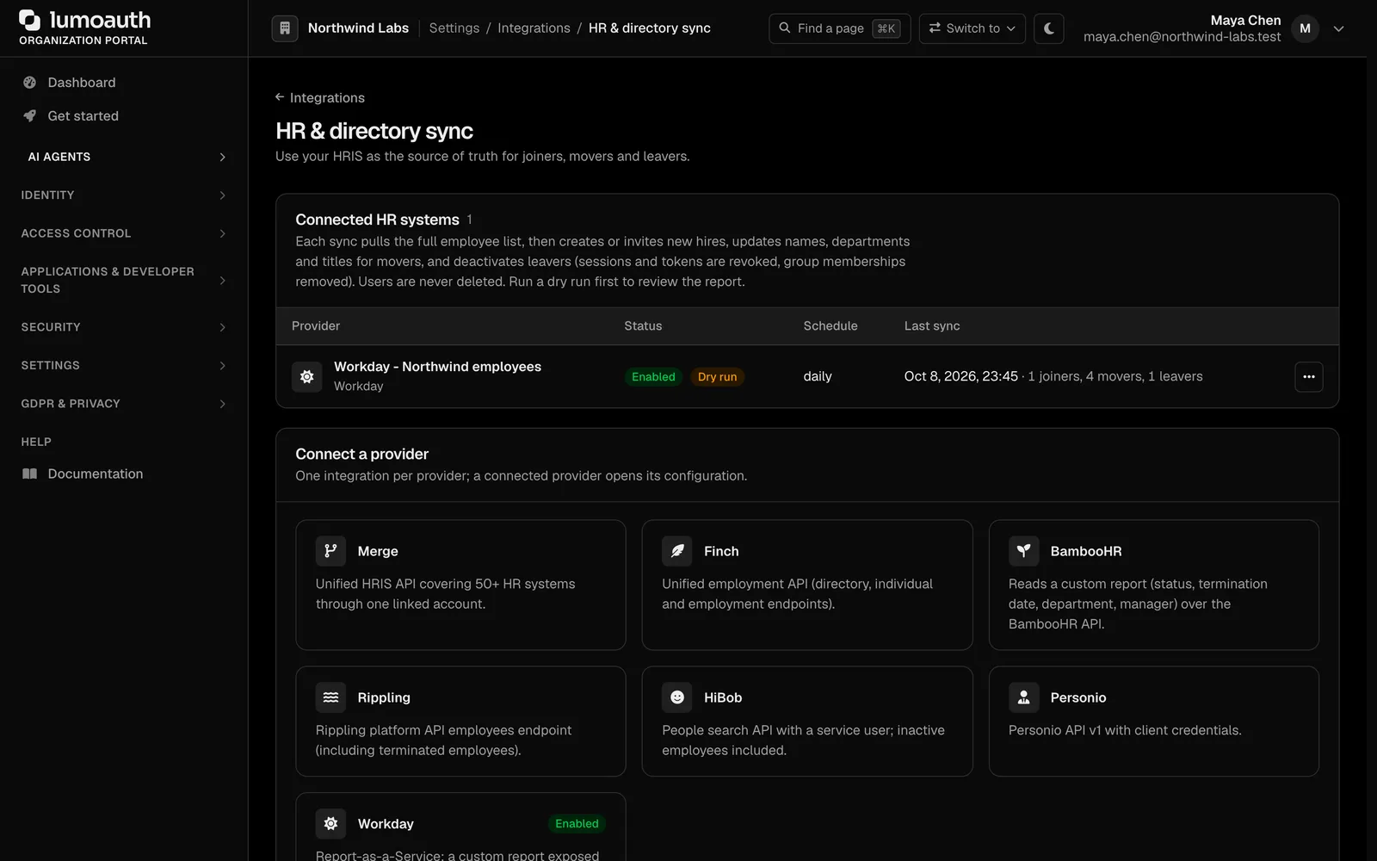
Task: Click the Northwind Labs organization building icon
Action: 285,28
